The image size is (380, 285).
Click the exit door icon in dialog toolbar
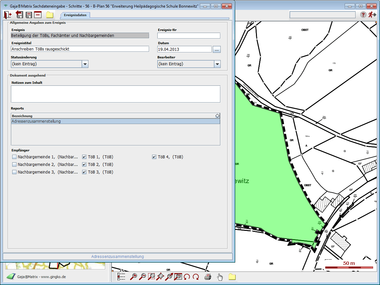(8, 15)
